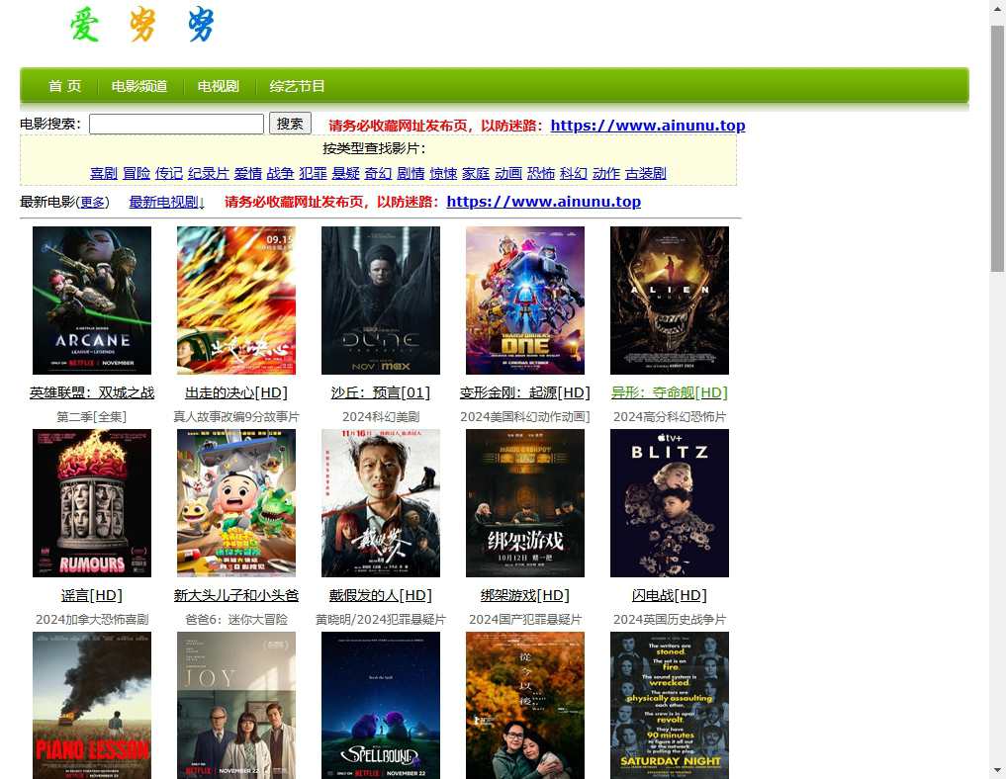Open the Blitz poster thumbnail
The image size is (1006, 779).
point(669,502)
